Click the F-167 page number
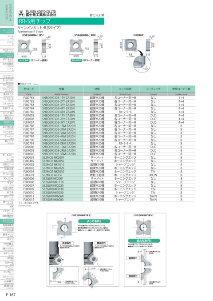The image size is (213, 301). (x=11, y=295)
